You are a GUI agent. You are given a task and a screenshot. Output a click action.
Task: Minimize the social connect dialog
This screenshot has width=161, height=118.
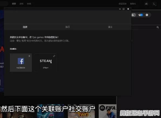120,9
